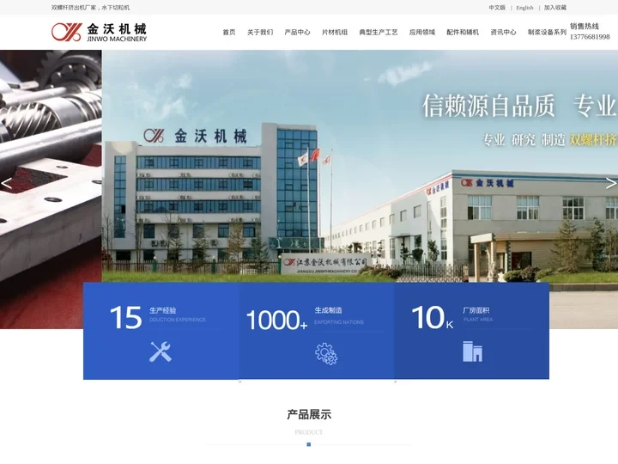Viewport: 618px width, 464px height.
Task: Click the 加入收藏 bookmark link
Action: click(x=555, y=8)
